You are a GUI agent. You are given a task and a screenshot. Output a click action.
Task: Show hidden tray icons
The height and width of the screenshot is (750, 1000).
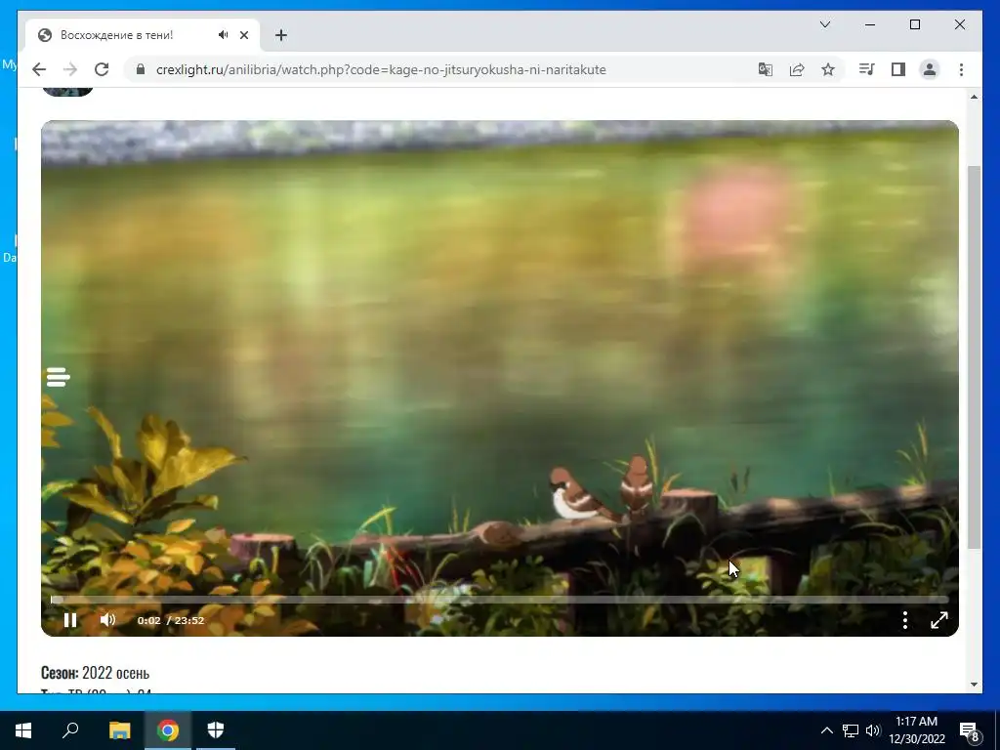click(x=826, y=730)
